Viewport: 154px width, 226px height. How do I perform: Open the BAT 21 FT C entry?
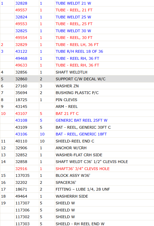coord(67,114)
